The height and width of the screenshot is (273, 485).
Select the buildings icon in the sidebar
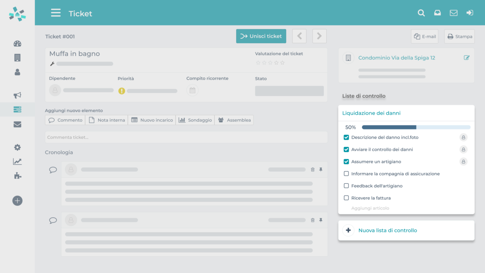click(17, 58)
